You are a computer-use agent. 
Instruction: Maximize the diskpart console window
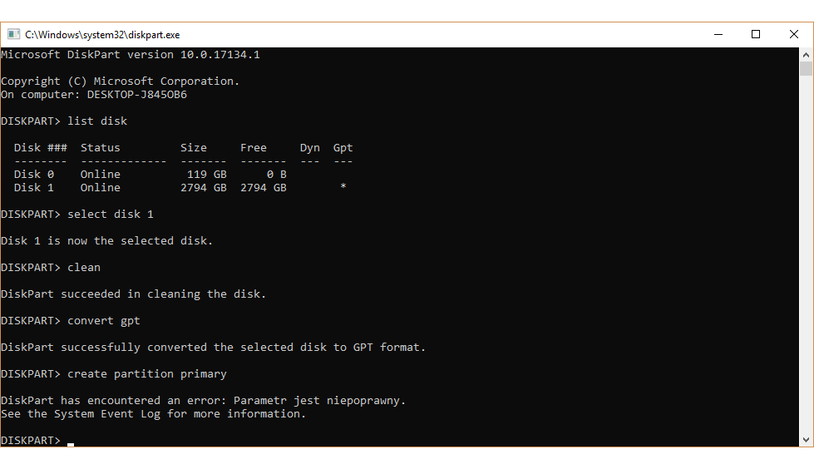[x=756, y=34]
